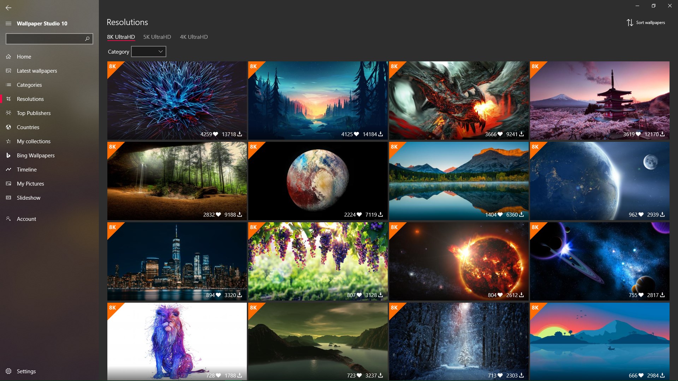Switch to the 4K UltraHD tab

pyautogui.click(x=194, y=37)
